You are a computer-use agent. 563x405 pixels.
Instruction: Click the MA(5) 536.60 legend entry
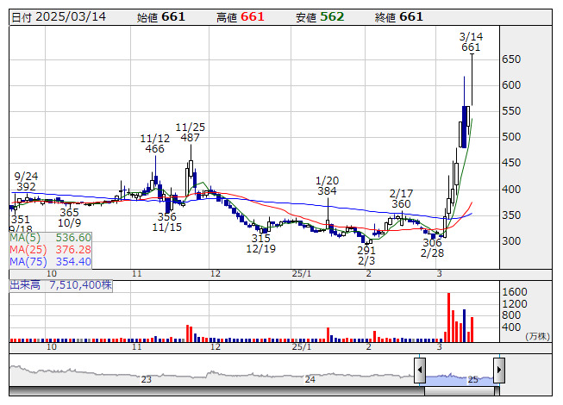(x=50, y=238)
